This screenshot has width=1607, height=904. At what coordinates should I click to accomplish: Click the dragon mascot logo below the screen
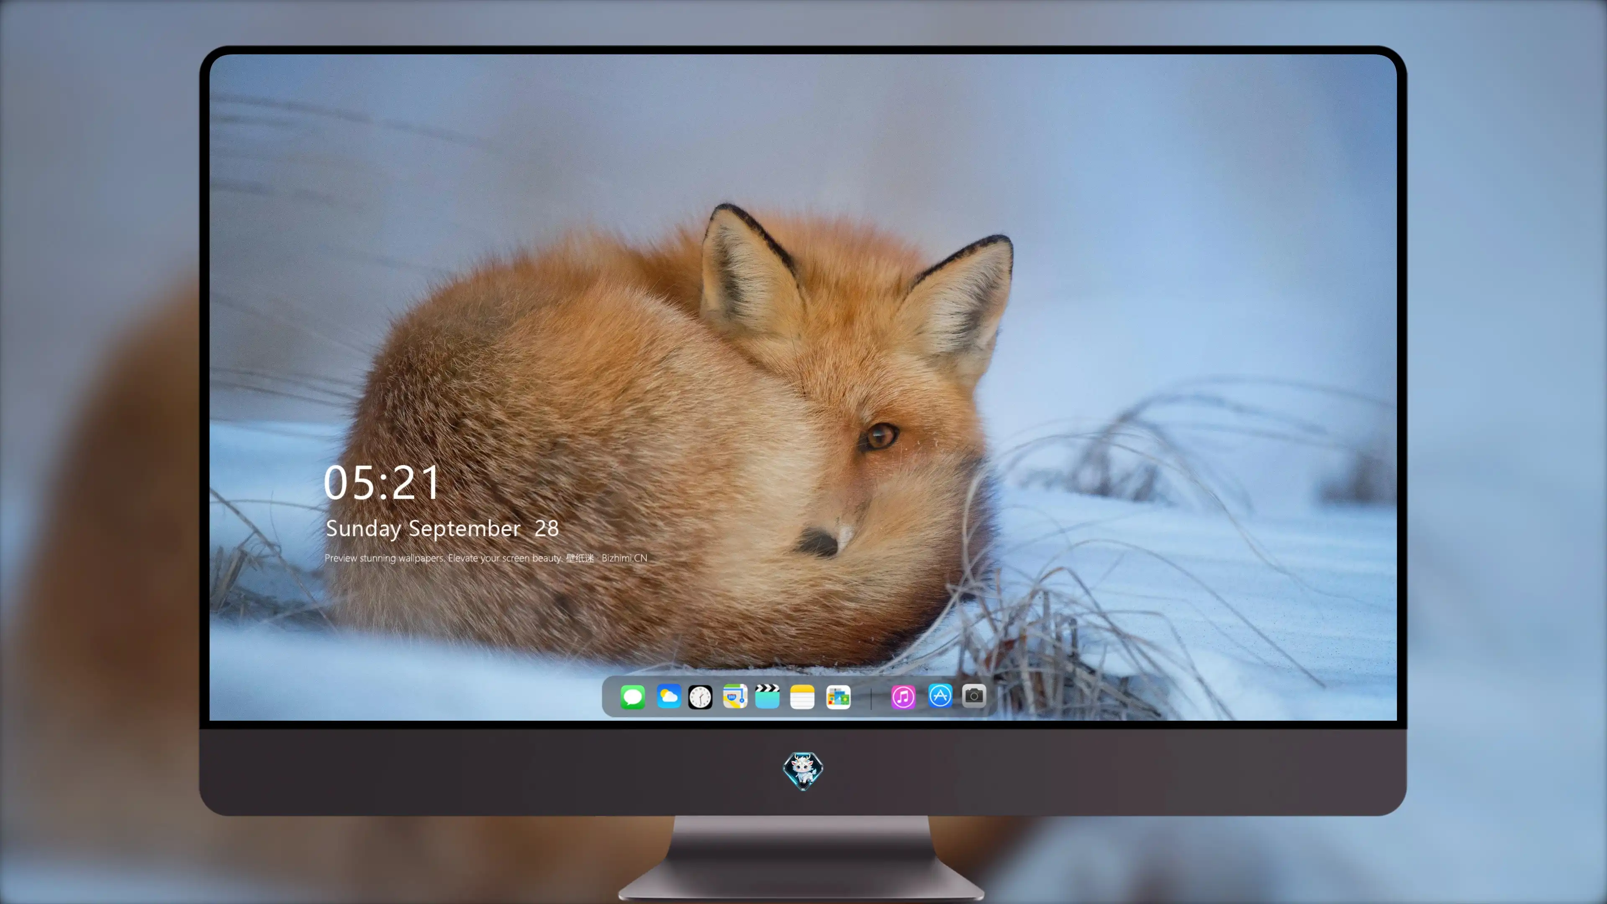(803, 771)
